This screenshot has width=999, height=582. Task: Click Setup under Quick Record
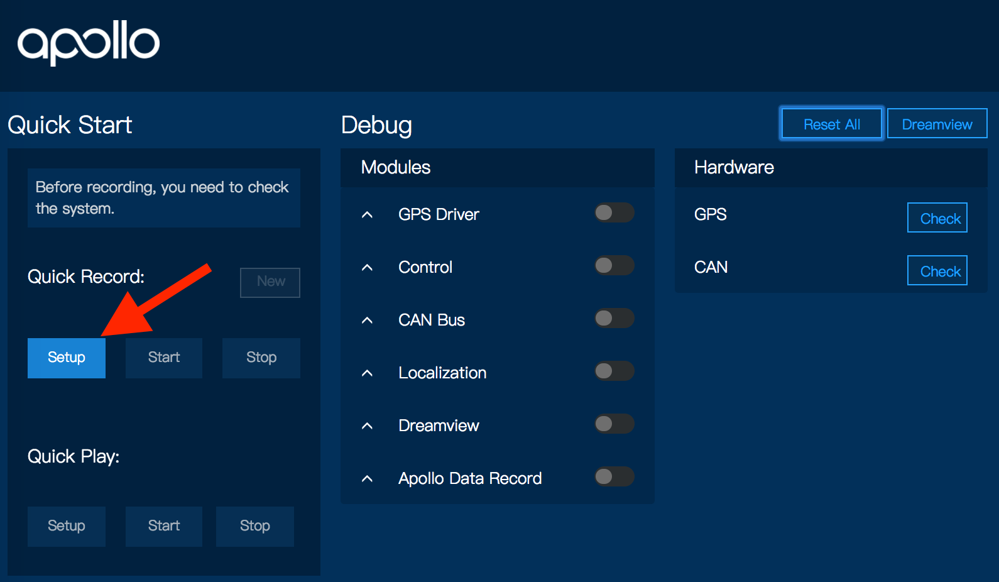(x=67, y=358)
